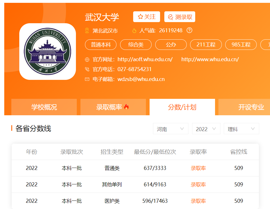The image size is (270, 209).
Task: Switch to the 学校概况 tab
Action: click(44, 107)
